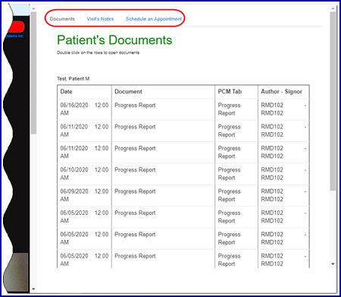Switch to the Visit's Notes tab
The image size is (341, 297).
[x=100, y=19]
